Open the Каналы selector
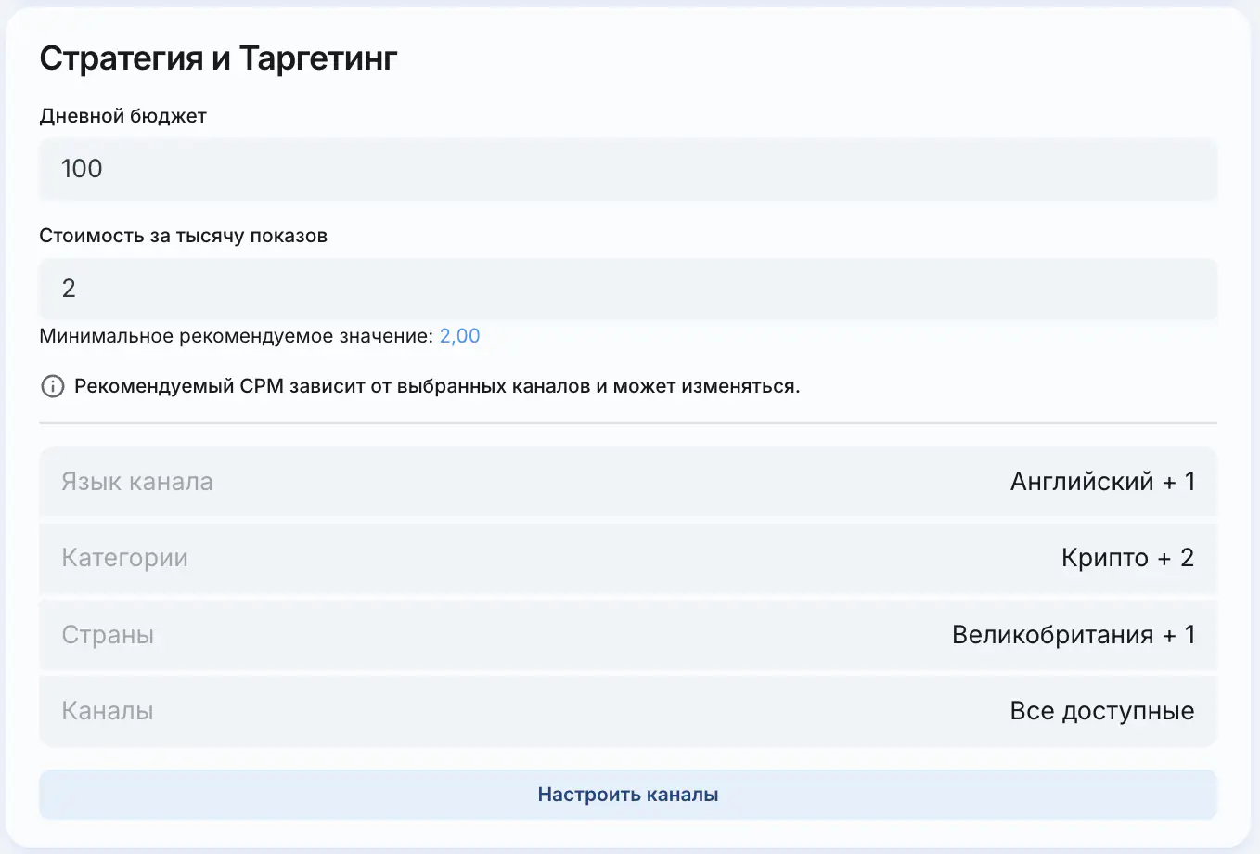1260x854 pixels. click(x=628, y=711)
